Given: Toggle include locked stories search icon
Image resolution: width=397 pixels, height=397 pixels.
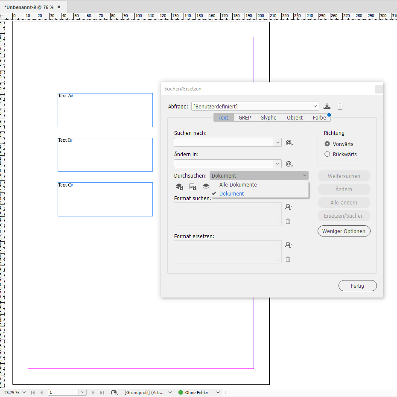Looking at the screenshot, I should 193,187.
